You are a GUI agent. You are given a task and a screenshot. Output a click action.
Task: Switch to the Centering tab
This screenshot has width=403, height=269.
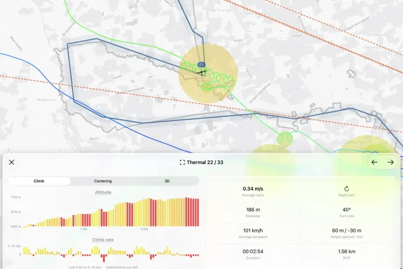click(x=103, y=181)
